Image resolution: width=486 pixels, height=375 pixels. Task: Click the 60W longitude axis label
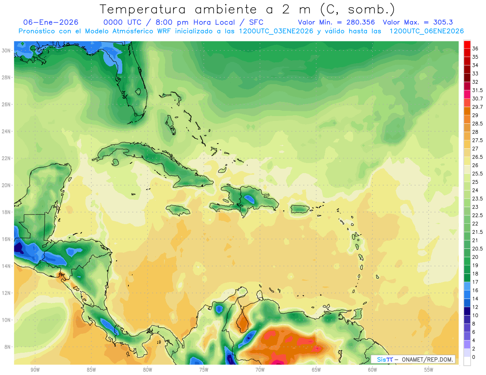point(373,370)
